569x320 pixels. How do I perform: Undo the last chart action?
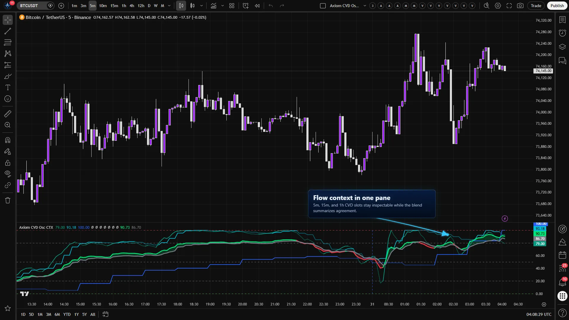pyautogui.click(x=271, y=6)
